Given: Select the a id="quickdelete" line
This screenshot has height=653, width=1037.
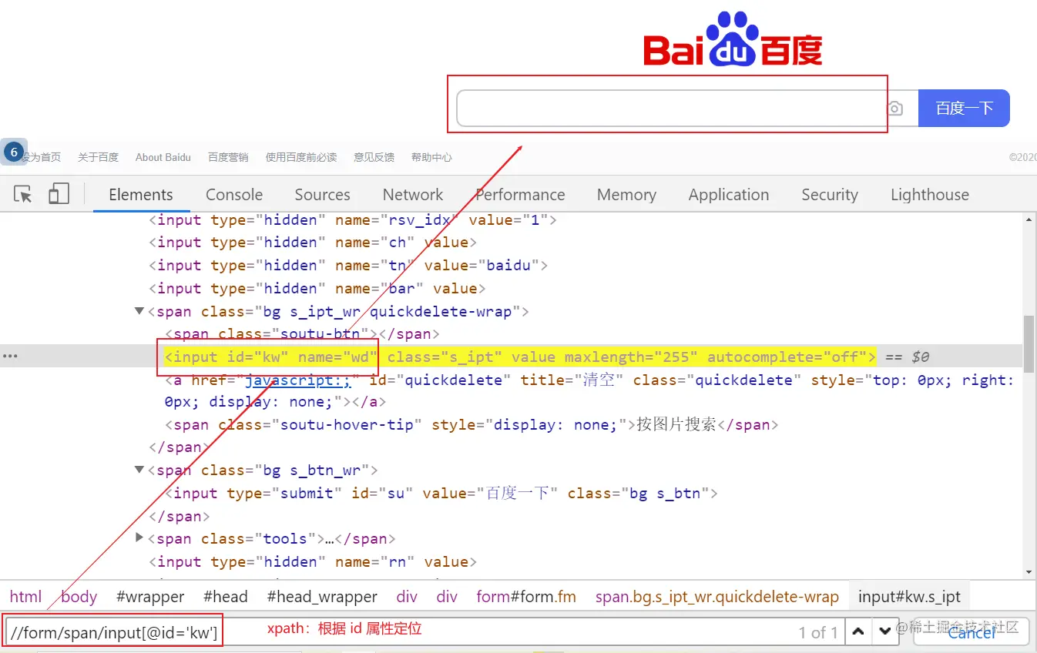Looking at the screenshot, I should coord(589,390).
